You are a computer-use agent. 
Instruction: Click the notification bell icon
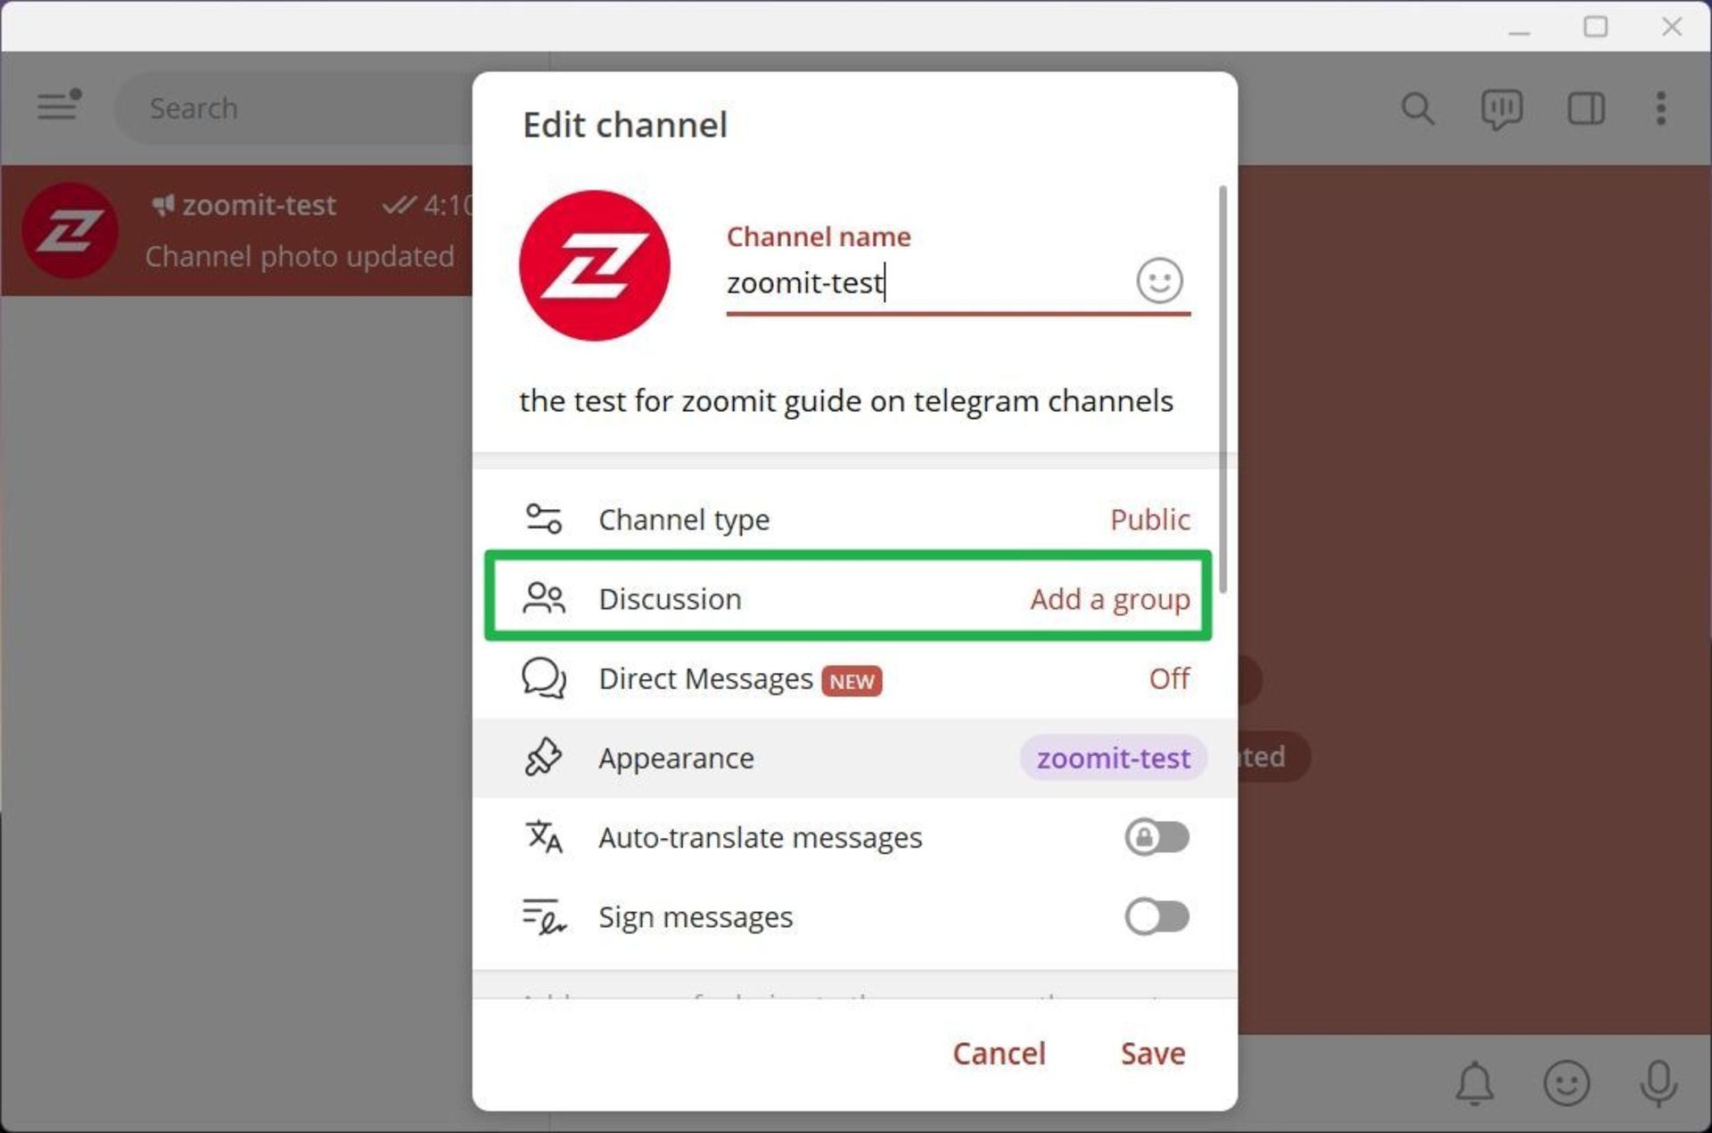(1474, 1082)
